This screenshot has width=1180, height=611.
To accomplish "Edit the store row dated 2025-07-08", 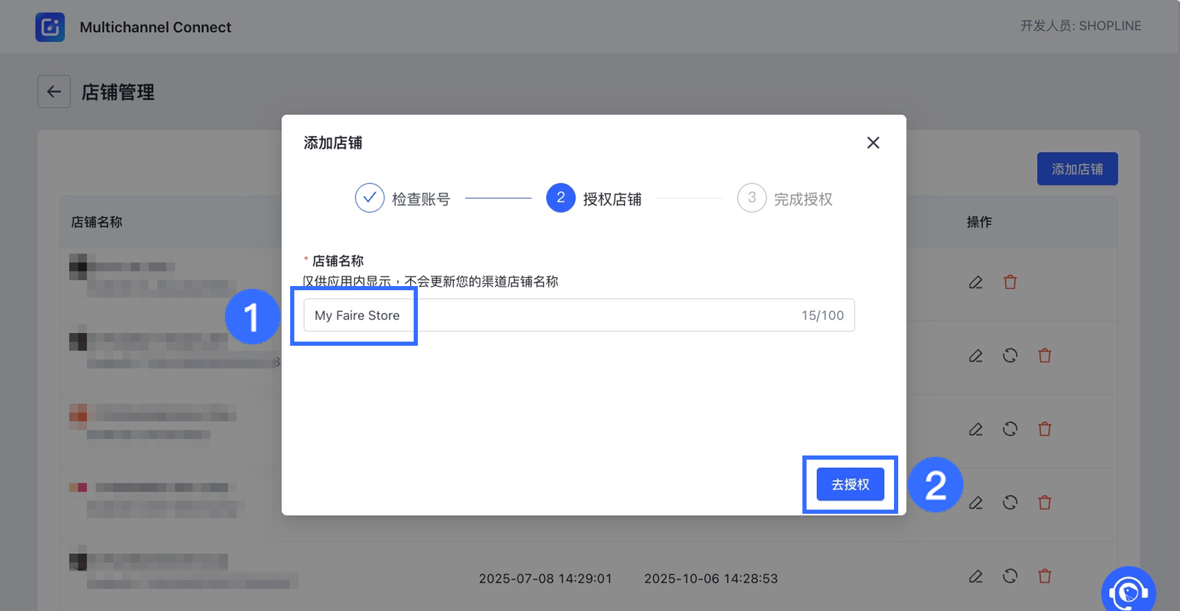I will (976, 576).
